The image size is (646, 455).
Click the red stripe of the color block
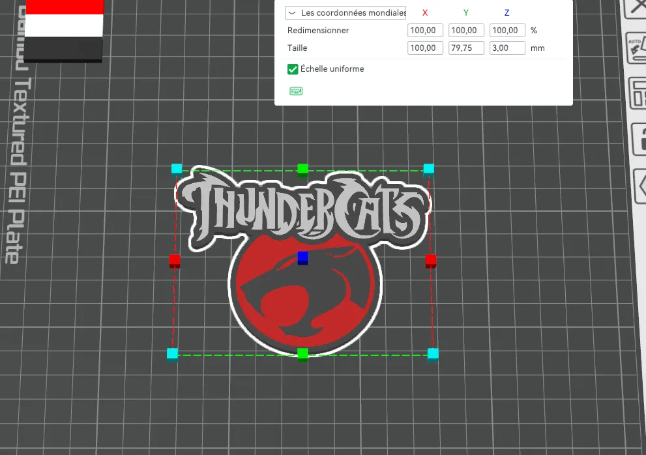[65, 7]
